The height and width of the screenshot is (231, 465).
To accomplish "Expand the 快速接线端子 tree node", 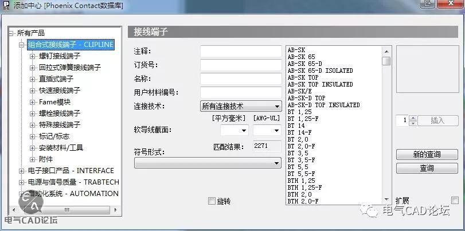I will coord(32,91).
